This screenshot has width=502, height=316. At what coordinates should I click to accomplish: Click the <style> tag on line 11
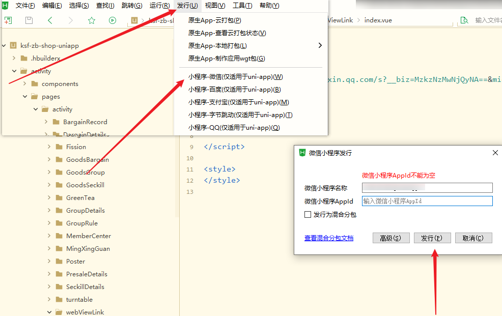(x=219, y=169)
